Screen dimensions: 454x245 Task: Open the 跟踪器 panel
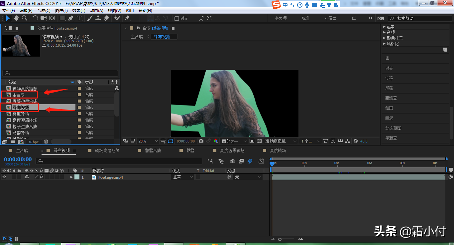coord(391,98)
